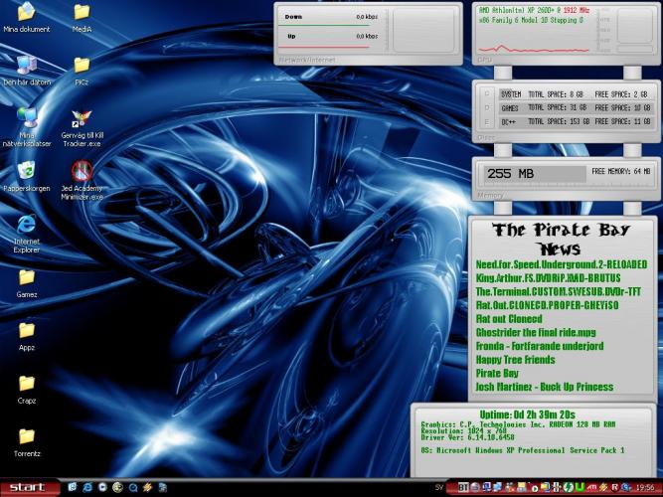
Task: Open the Papperskorgen recycle bin
Action: coord(27,169)
